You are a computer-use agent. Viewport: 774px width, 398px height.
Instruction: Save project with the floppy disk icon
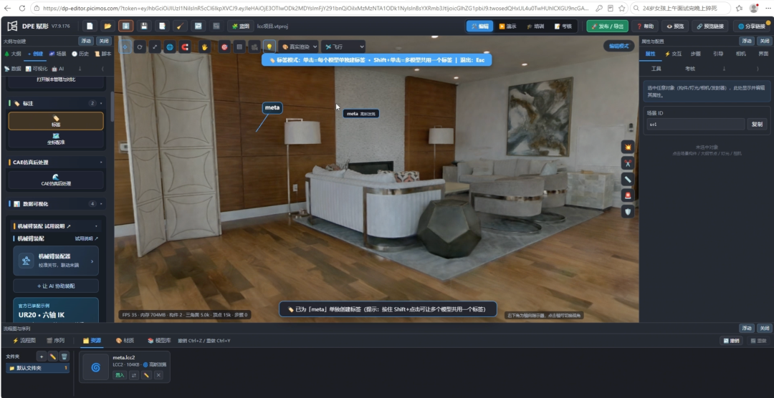[x=143, y=26]
